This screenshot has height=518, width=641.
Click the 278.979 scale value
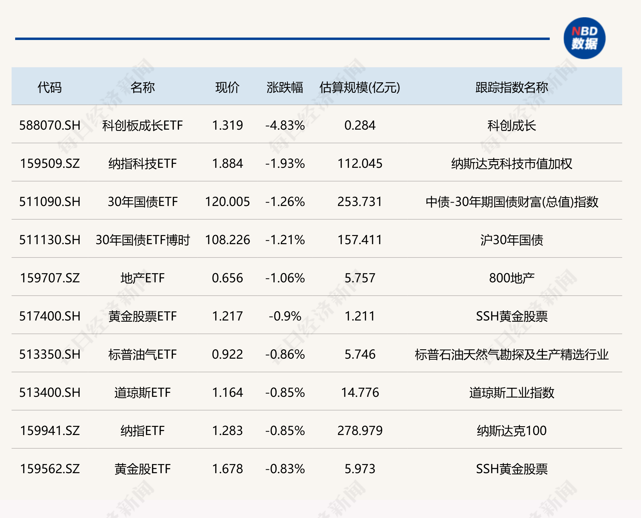(360, 431)
